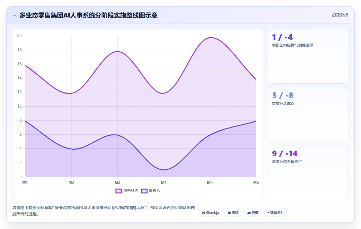
Task: Toggle the 原有状态 legend color box
Action: pos(119,191)
